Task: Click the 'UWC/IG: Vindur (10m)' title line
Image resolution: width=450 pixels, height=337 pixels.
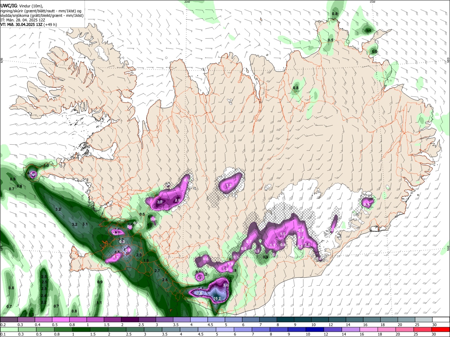Action: (21, 6)
